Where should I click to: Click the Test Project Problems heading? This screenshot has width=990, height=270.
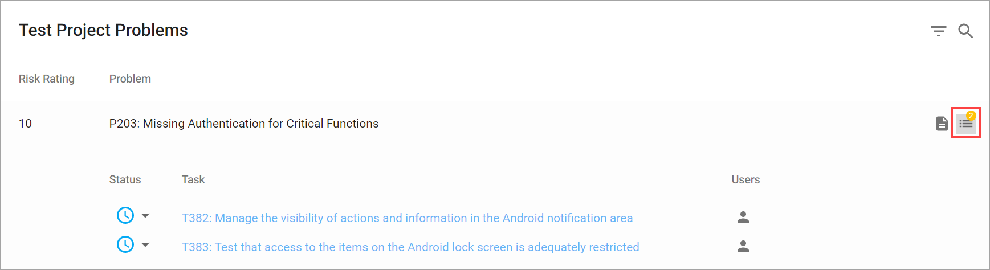[103, 30]
